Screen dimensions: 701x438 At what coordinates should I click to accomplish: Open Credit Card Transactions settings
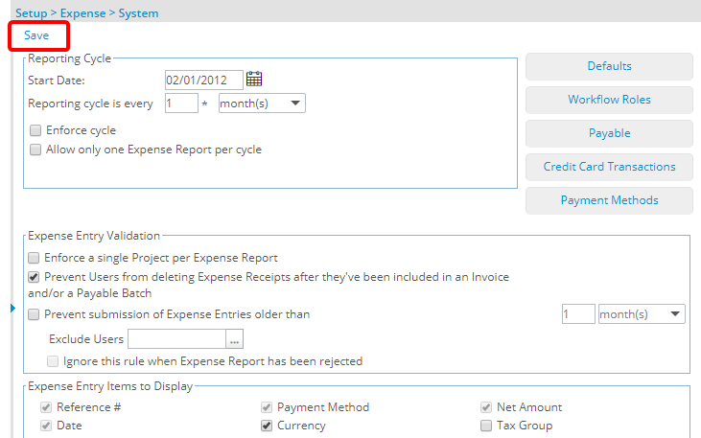(x=609, y=167)
